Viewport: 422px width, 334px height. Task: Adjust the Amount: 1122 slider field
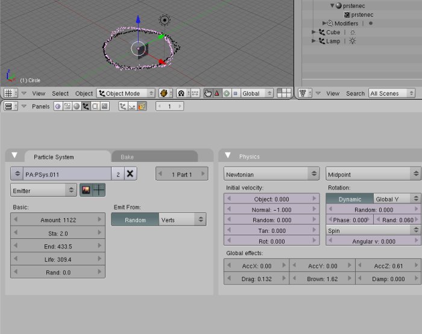point(58,220)
